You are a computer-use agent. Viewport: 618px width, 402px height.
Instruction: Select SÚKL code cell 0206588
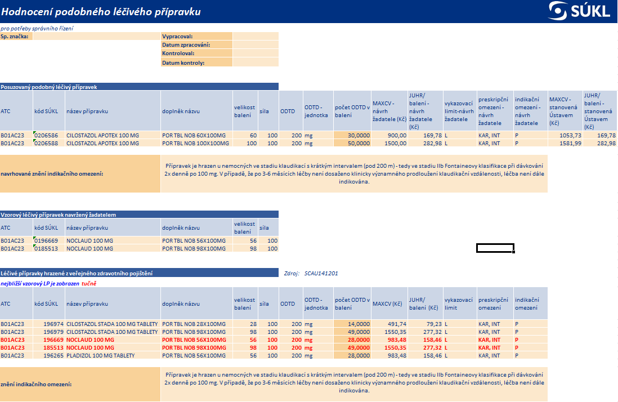click(x=49, y=143)
